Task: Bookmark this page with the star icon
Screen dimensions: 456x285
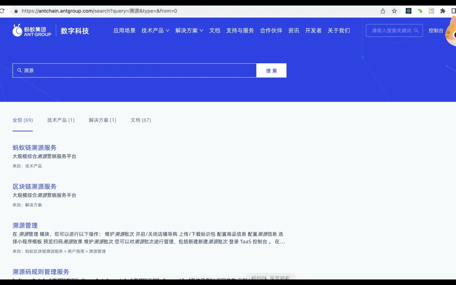Action: pyautogui.click(x=394, y=11)
